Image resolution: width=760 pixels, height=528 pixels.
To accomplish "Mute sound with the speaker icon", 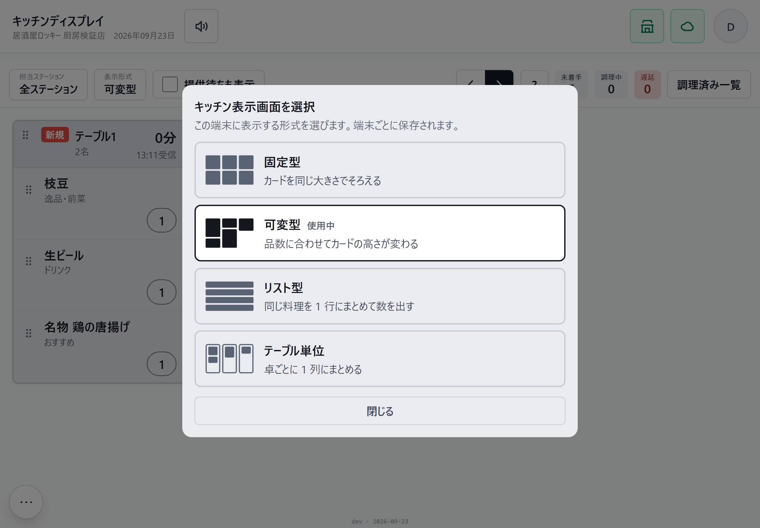I will (x=201, y=26).
